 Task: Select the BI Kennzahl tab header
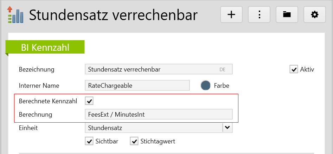pos(45,48)
